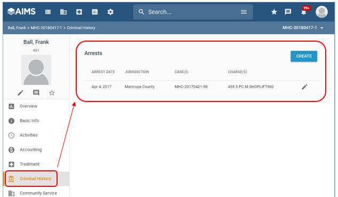The height and width of the screenshot is (197, 338).
Task: Go to MHC-20180417-1 breadcrumb link
Action: pos(46,28)
